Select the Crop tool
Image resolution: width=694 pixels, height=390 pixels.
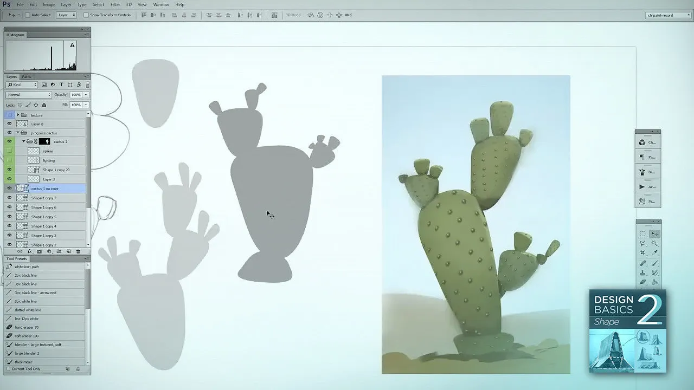point(642,253)
